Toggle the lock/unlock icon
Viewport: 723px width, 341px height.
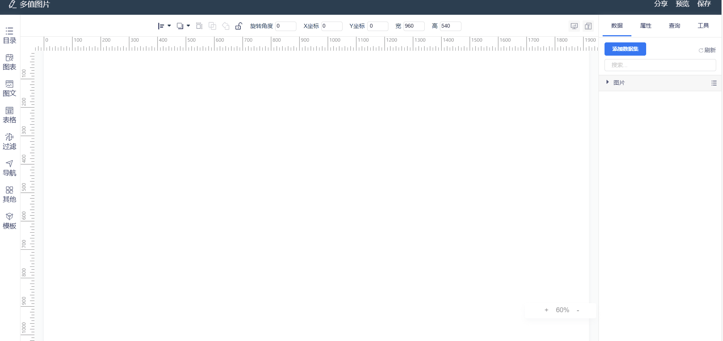(238, 26)
